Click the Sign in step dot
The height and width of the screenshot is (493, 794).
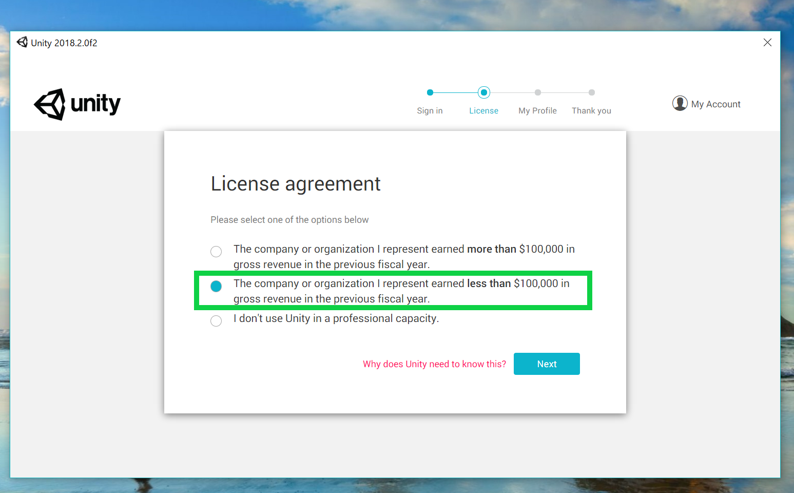pyautogui.click(x=430, y=92)
